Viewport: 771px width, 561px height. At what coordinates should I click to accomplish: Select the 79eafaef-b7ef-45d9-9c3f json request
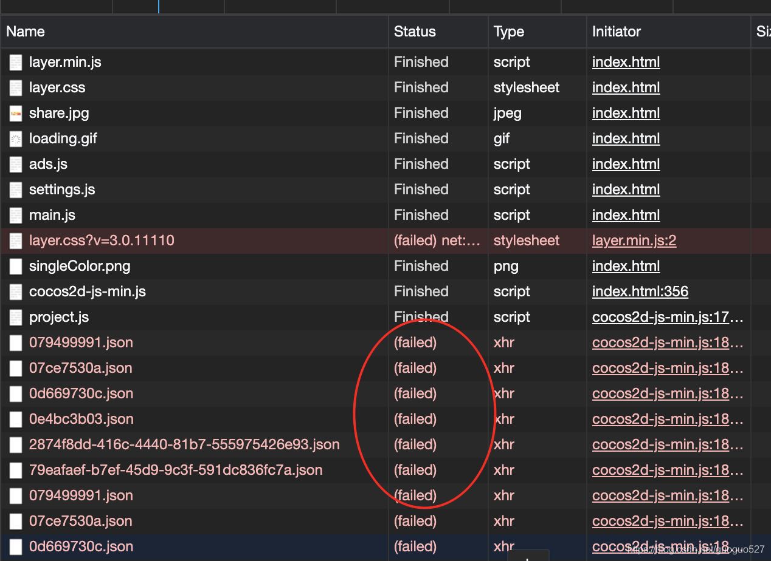(x=176, y=470)
